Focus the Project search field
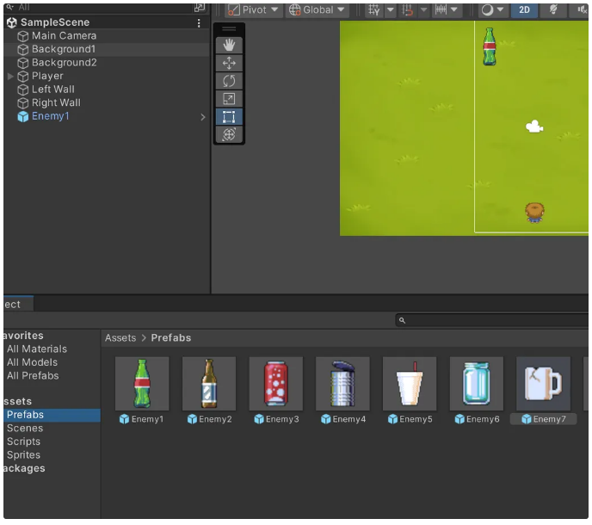Image resolution: width=592 pixels, height=525 pixels. click(x=492, y=321)
